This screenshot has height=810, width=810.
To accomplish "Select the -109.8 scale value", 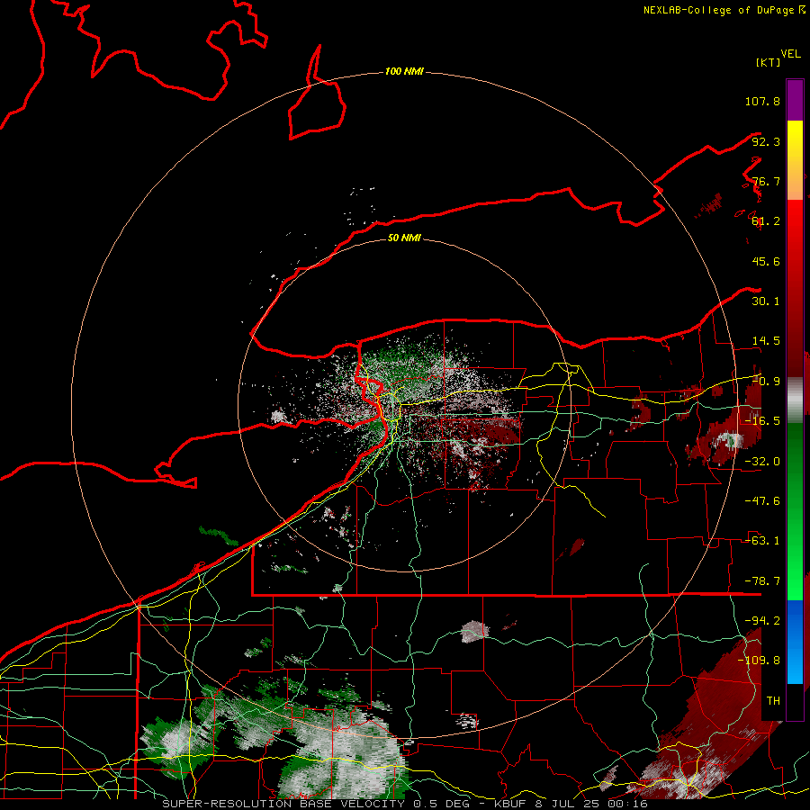I will (759, 661).
